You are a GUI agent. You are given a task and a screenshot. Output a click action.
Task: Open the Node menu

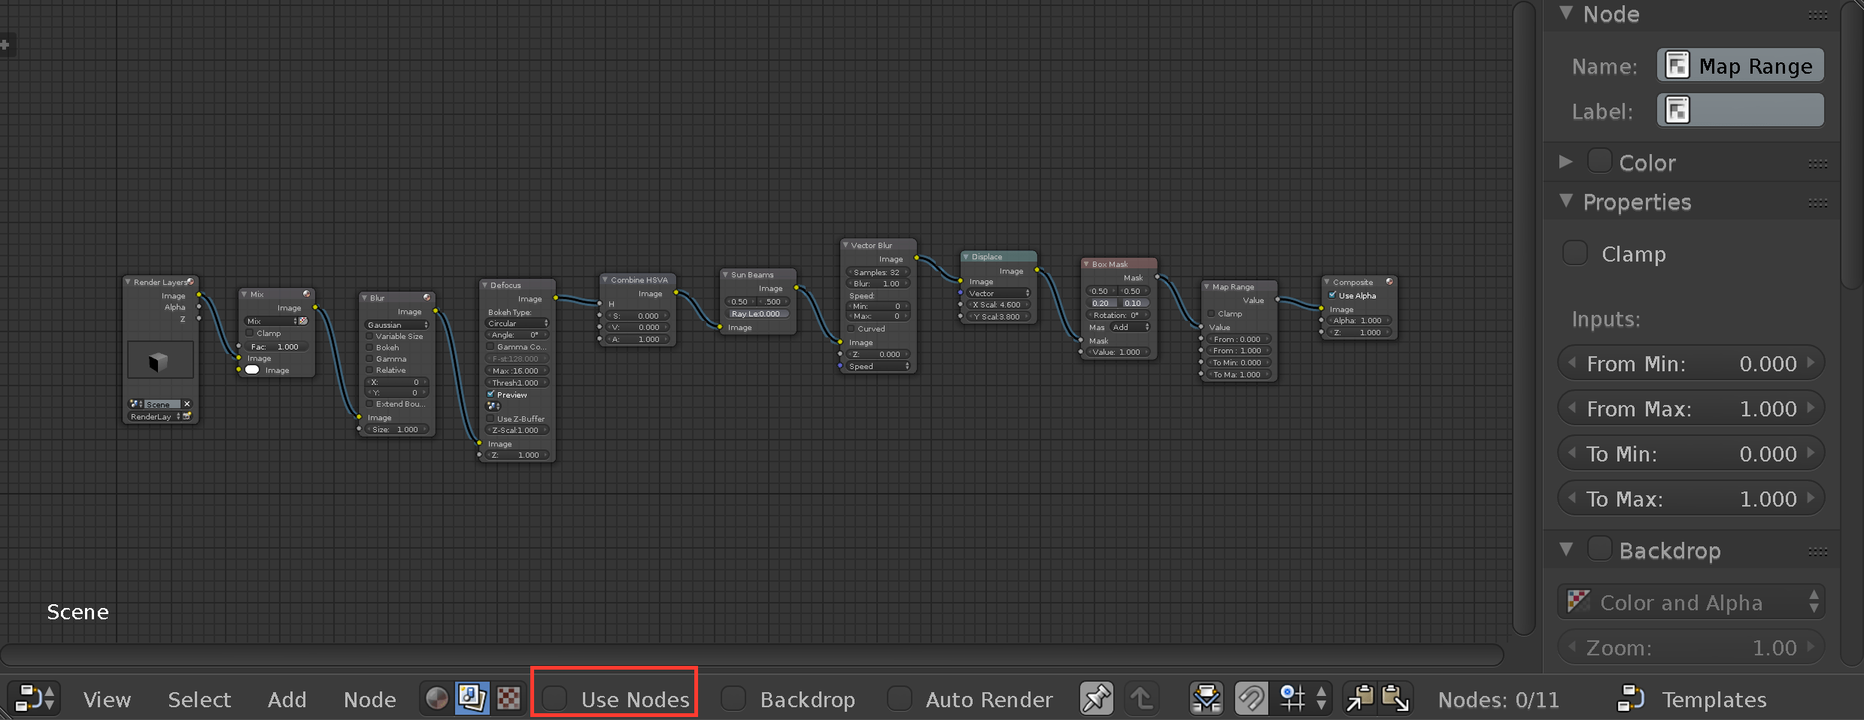click(x=370, y=698)
